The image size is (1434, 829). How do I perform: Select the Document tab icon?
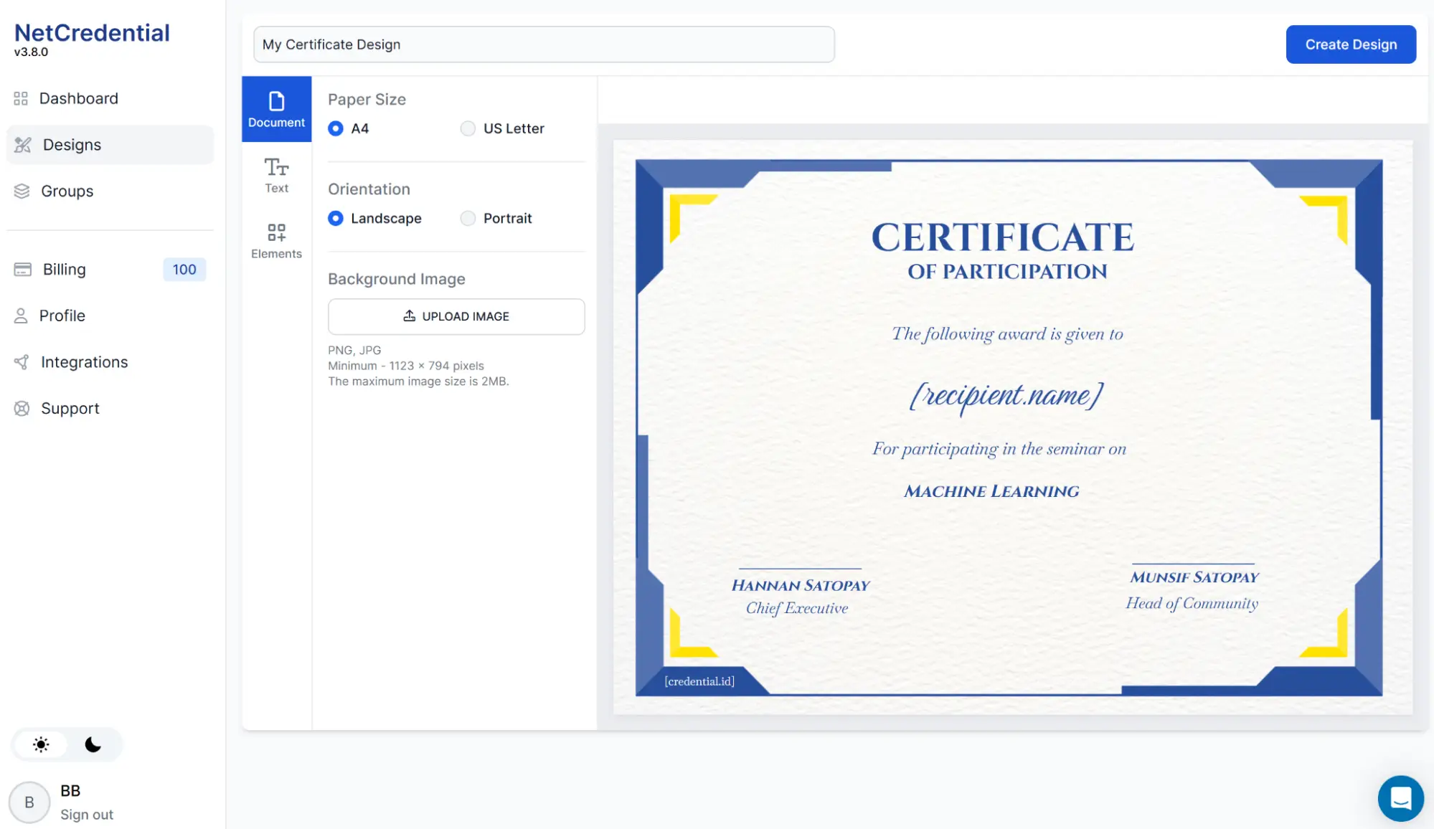276,101
